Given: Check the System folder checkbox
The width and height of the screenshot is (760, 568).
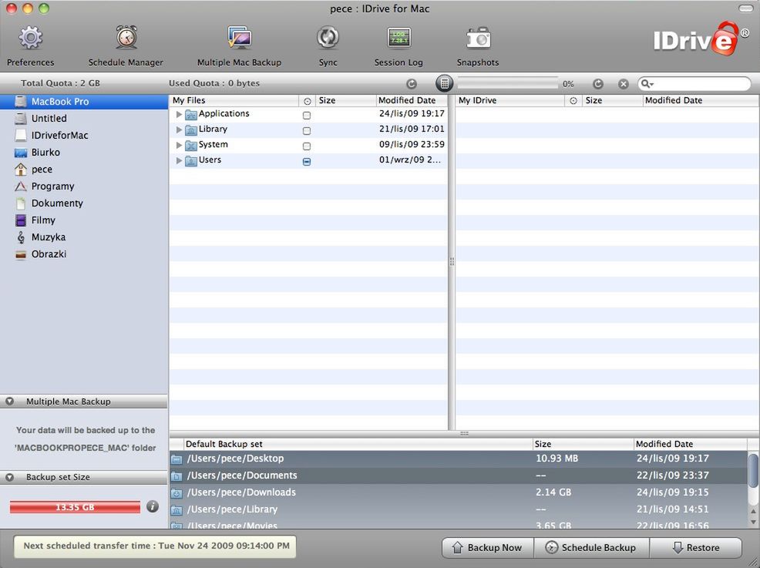Looking at the screenshot, I should [x=306, y=146].
